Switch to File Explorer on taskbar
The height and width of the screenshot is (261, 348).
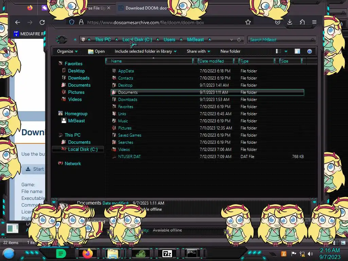[x=112, y=254]
